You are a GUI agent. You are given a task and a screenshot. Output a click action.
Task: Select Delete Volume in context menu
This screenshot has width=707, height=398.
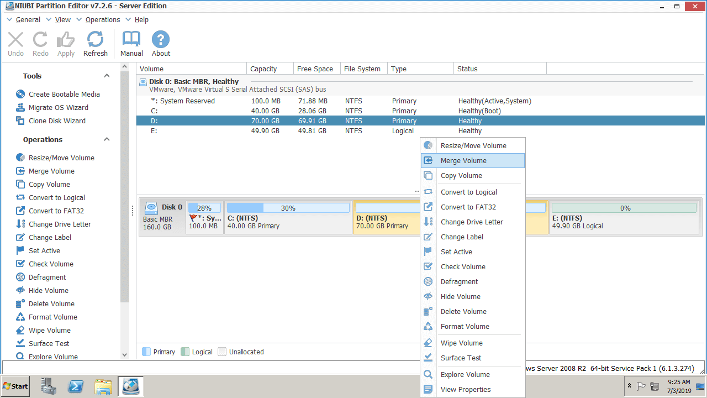pyautogui.click(x=463, y=312)
